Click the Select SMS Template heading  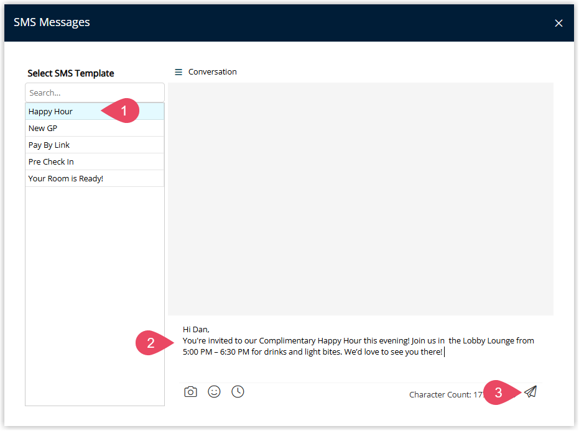[x=71, y=73]
